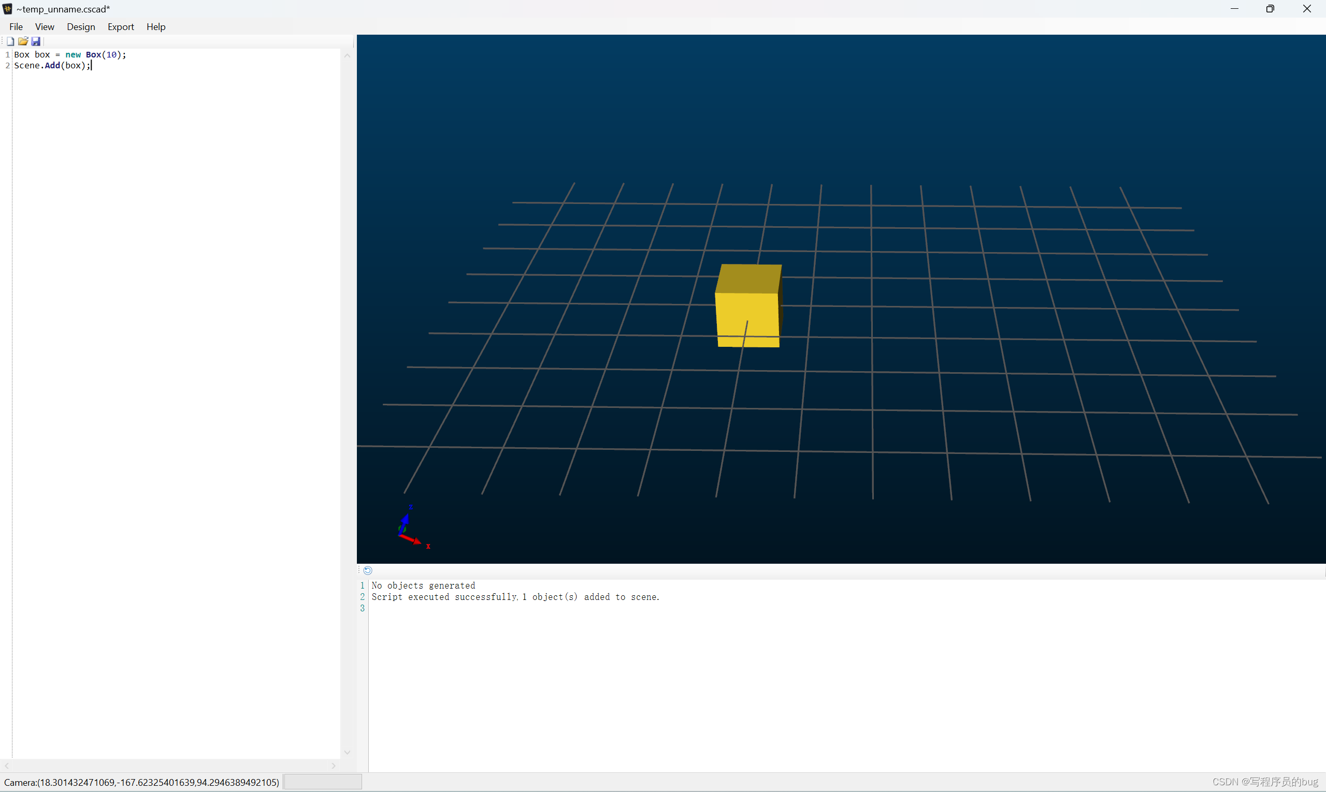This screenshot has height=792, width=1326.
Task: Click the editor scrollbar down arrow
Action: tap(347, 752)
